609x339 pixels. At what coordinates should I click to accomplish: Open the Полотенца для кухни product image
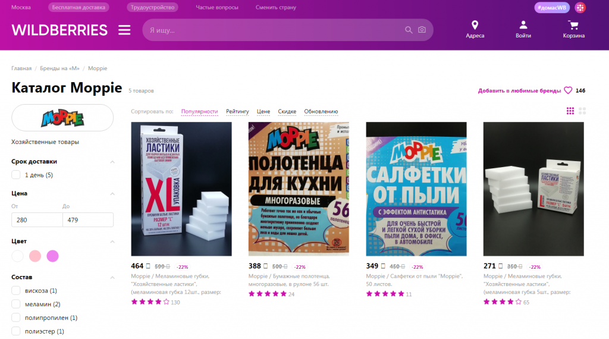[299, 189]
